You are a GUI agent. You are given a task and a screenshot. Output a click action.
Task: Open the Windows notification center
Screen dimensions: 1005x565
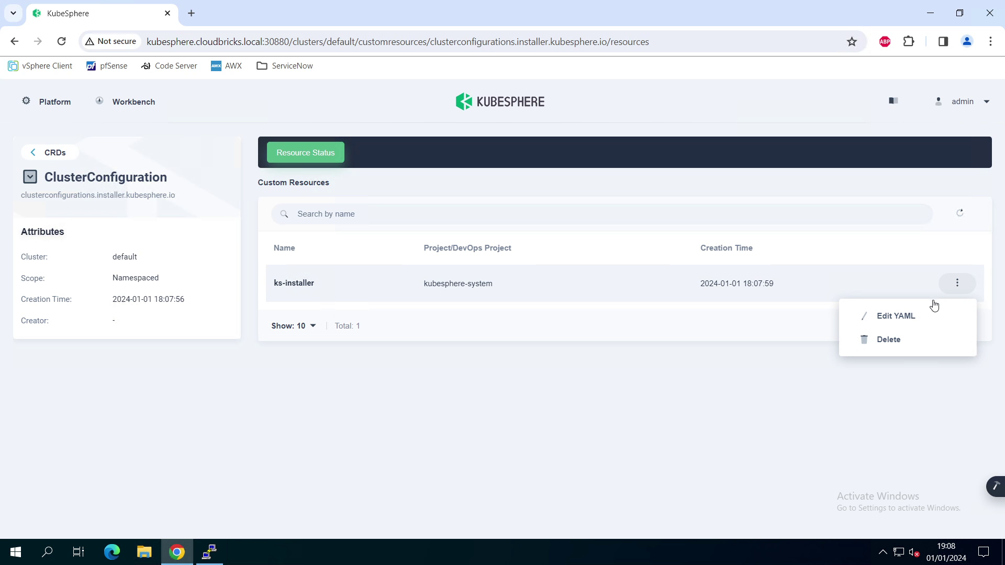(984, 552)
